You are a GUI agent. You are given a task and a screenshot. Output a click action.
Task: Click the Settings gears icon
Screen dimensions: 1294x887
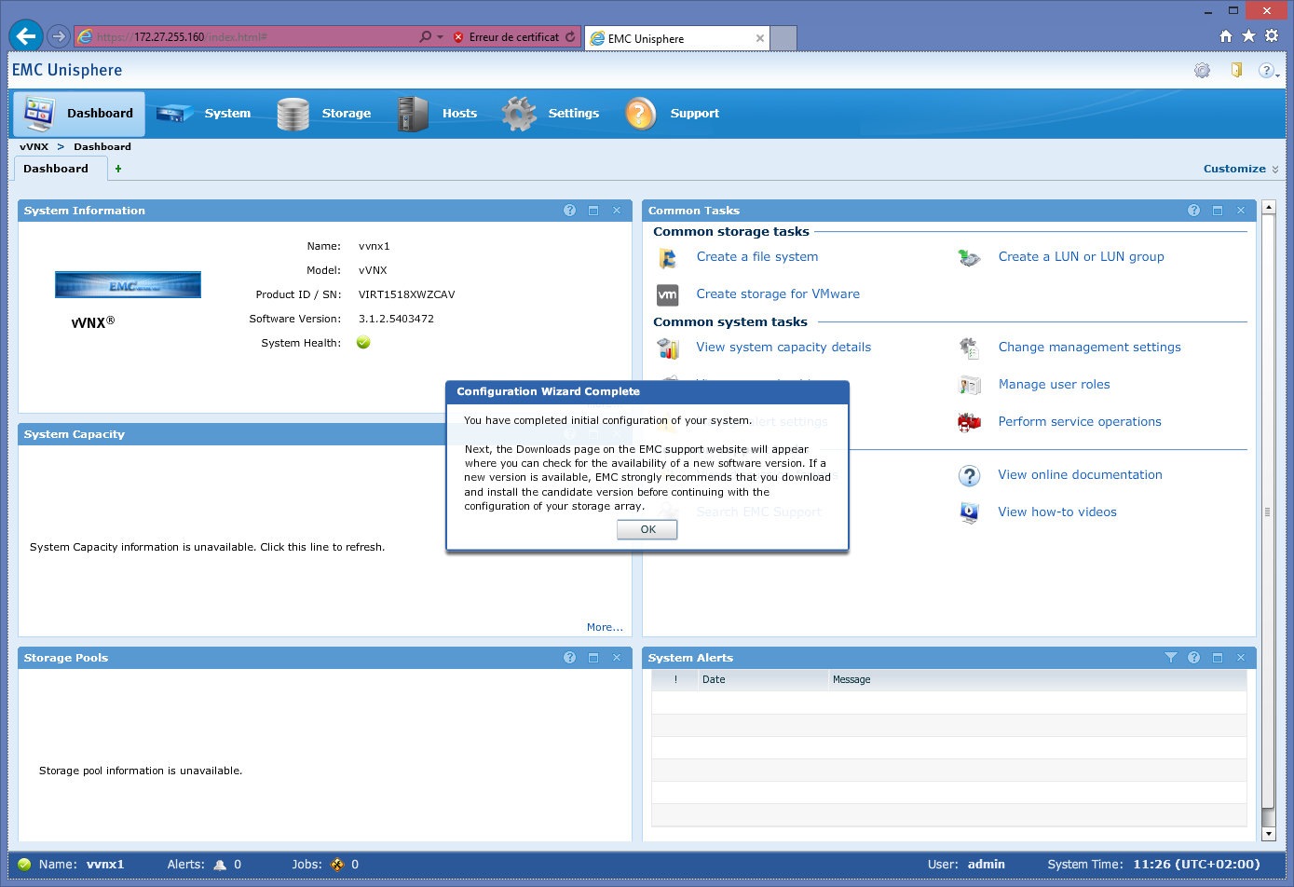click(519, 114)
